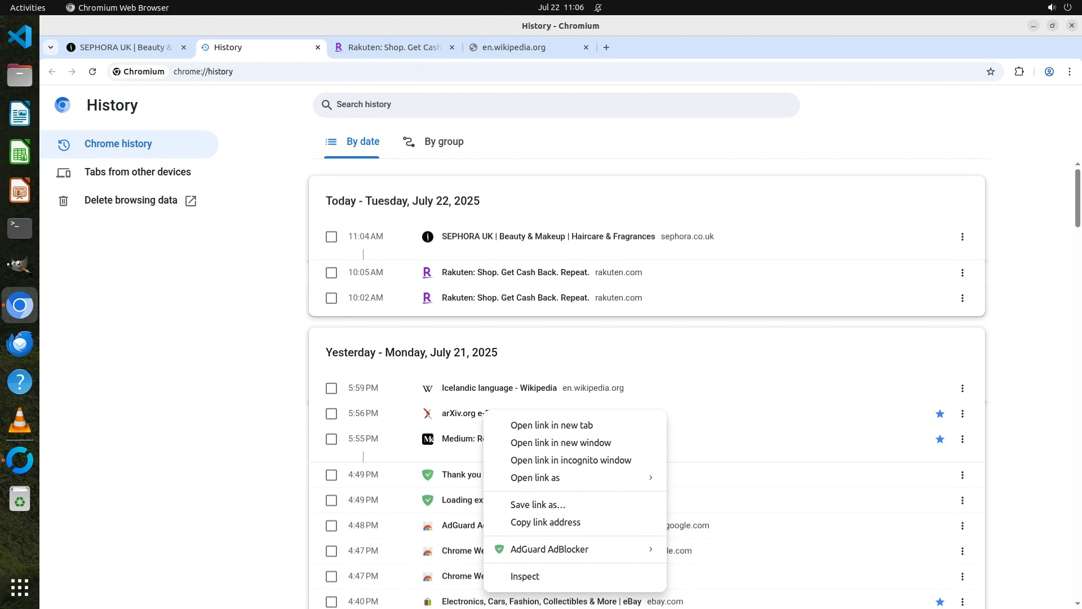Image resolution: width=1082 pixels, height=609 pixels.
Task: Select the Icelandic language entry checkbox
Action: pyautogui.click(x=331, y=389)
